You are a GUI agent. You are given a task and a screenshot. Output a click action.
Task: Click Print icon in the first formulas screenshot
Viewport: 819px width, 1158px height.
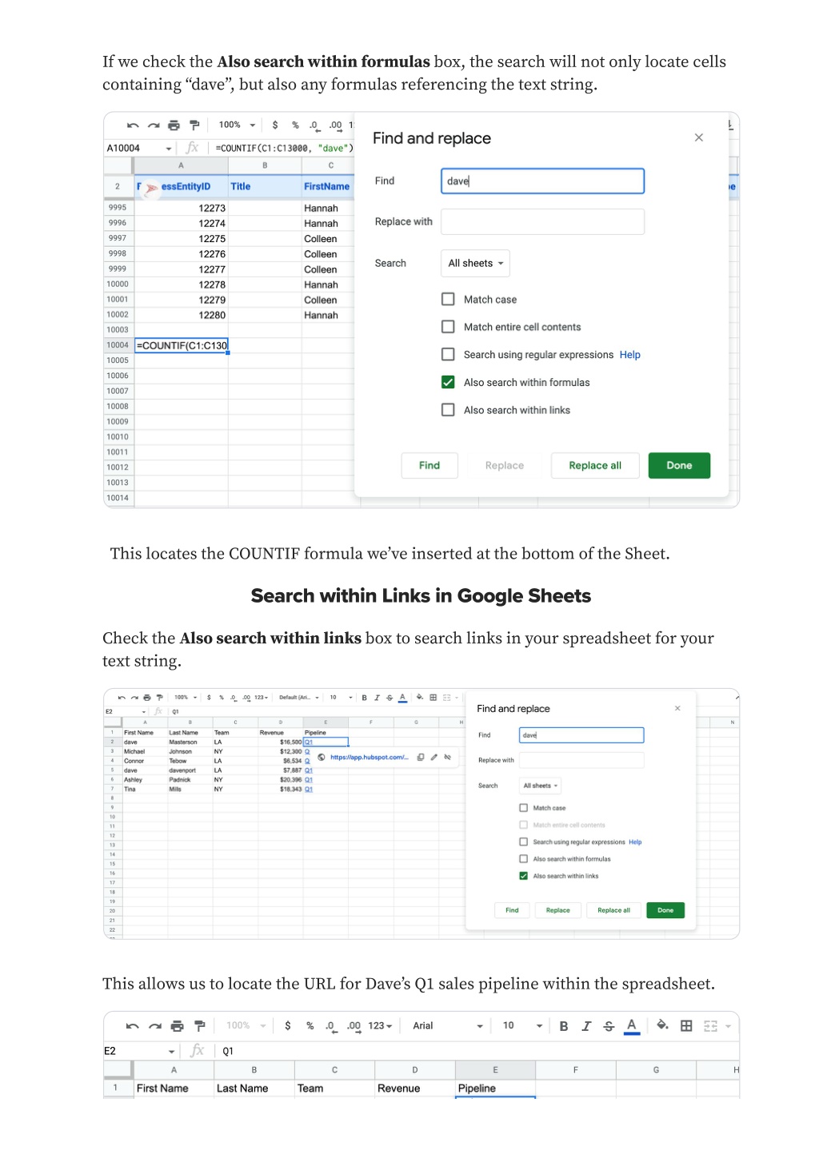click(x=174, y=125)
